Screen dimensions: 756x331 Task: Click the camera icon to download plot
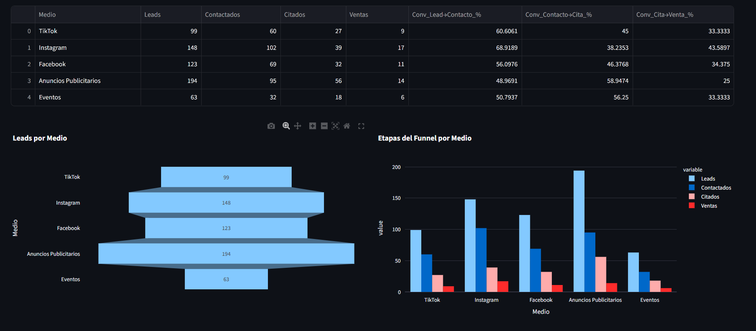271,126
